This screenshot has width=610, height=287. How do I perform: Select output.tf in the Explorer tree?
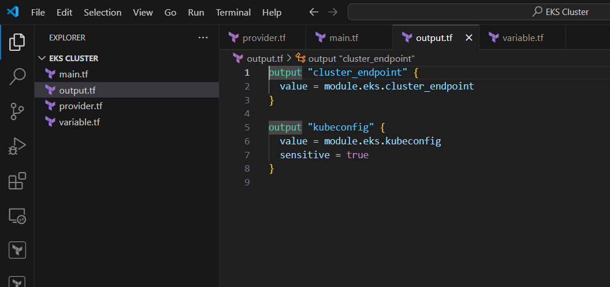point(127,90)
